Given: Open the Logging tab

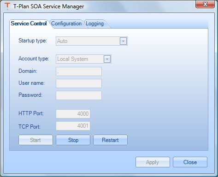Looking at the screenshot, I should [94, 24].
